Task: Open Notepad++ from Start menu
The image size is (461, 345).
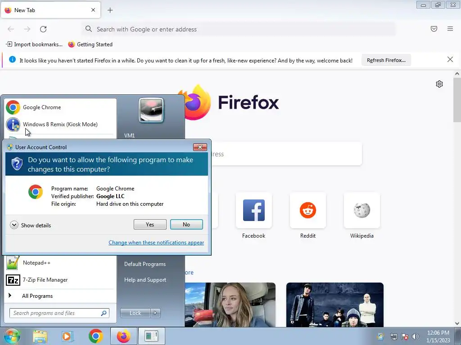Action: coord(60,263)
